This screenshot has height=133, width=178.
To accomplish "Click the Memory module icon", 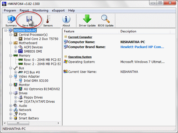I will pos(15,55).
